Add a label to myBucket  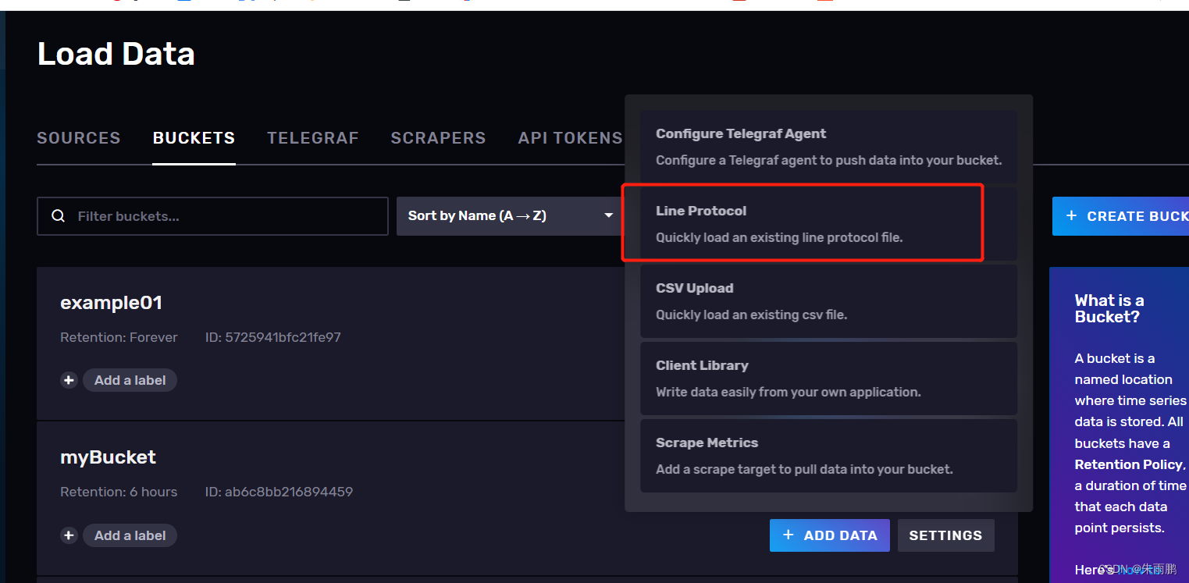(x=130, y=535)
